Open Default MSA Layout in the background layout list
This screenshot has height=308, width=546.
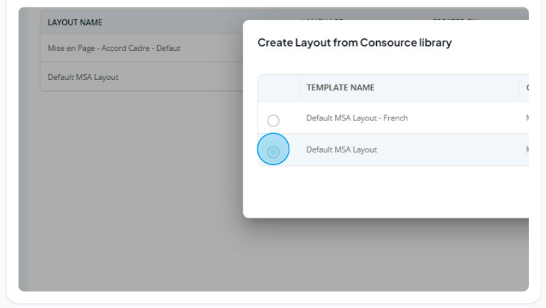click(83, 77)
